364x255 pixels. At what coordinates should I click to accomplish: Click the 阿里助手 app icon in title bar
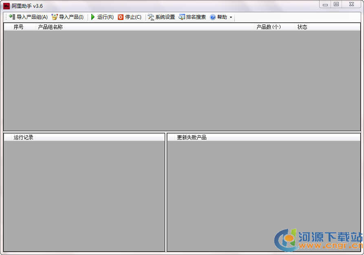tap(7, 6)
